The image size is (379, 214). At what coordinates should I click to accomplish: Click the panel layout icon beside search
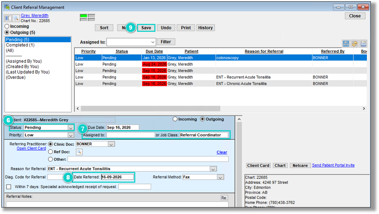pos(8,18)
